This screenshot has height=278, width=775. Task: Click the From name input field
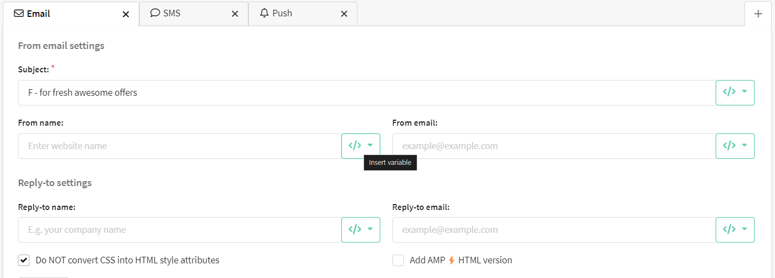coord(179,146)
